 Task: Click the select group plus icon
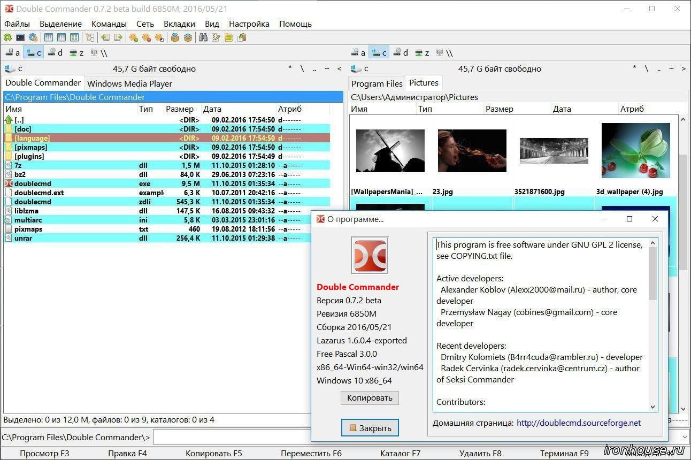point(134,37)
